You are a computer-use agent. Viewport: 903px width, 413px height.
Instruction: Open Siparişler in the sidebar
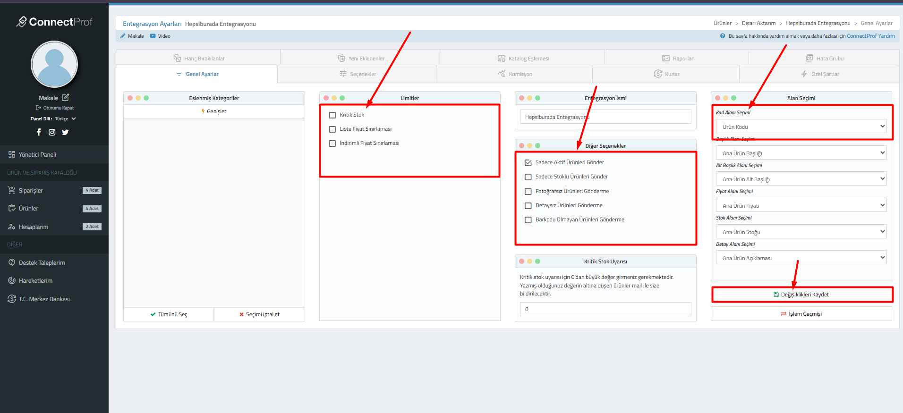click(x=31, y=191)
